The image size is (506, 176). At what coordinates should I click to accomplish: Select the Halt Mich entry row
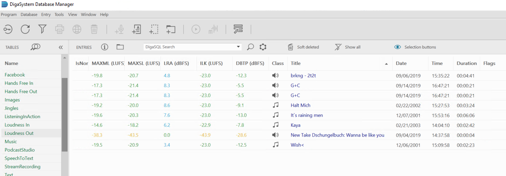click(x=301, y=105)
